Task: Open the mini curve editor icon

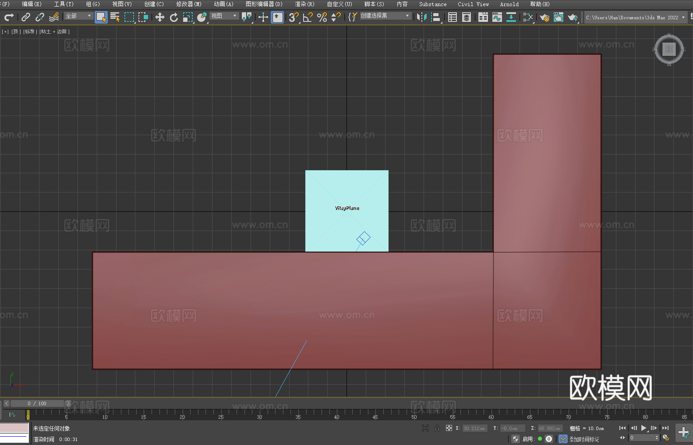Action: [x=12, y=415]
